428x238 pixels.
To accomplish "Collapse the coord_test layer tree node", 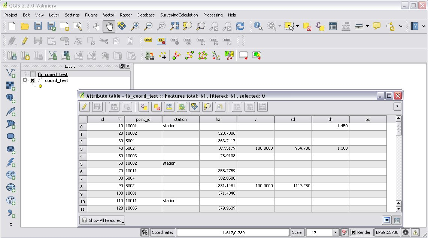I will [x=25, y=80].
